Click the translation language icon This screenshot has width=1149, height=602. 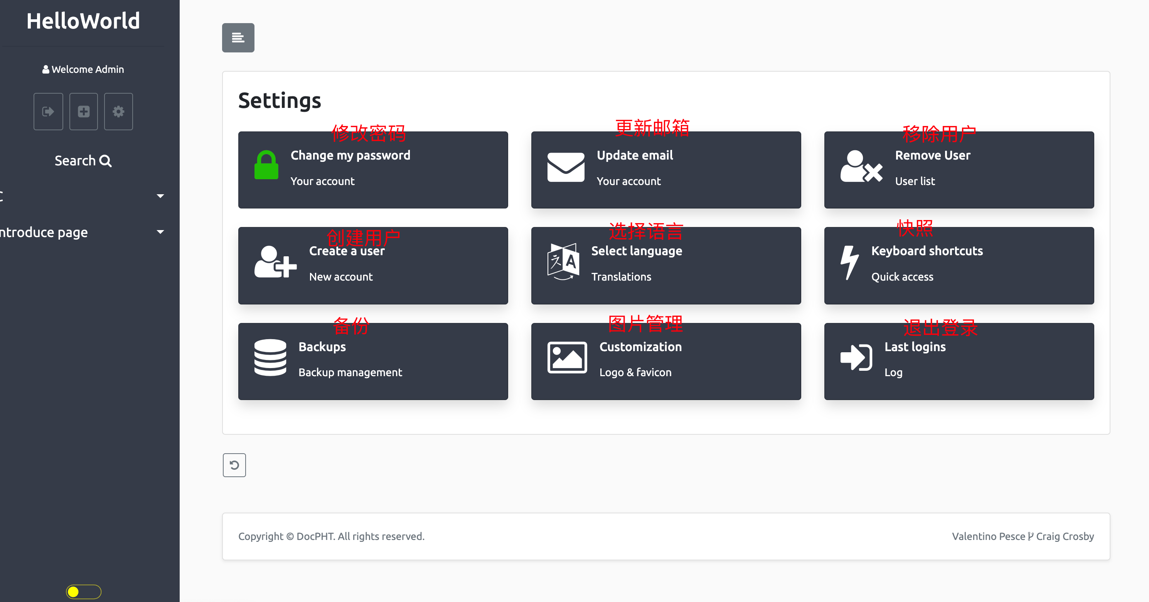(x=563, y=262)
